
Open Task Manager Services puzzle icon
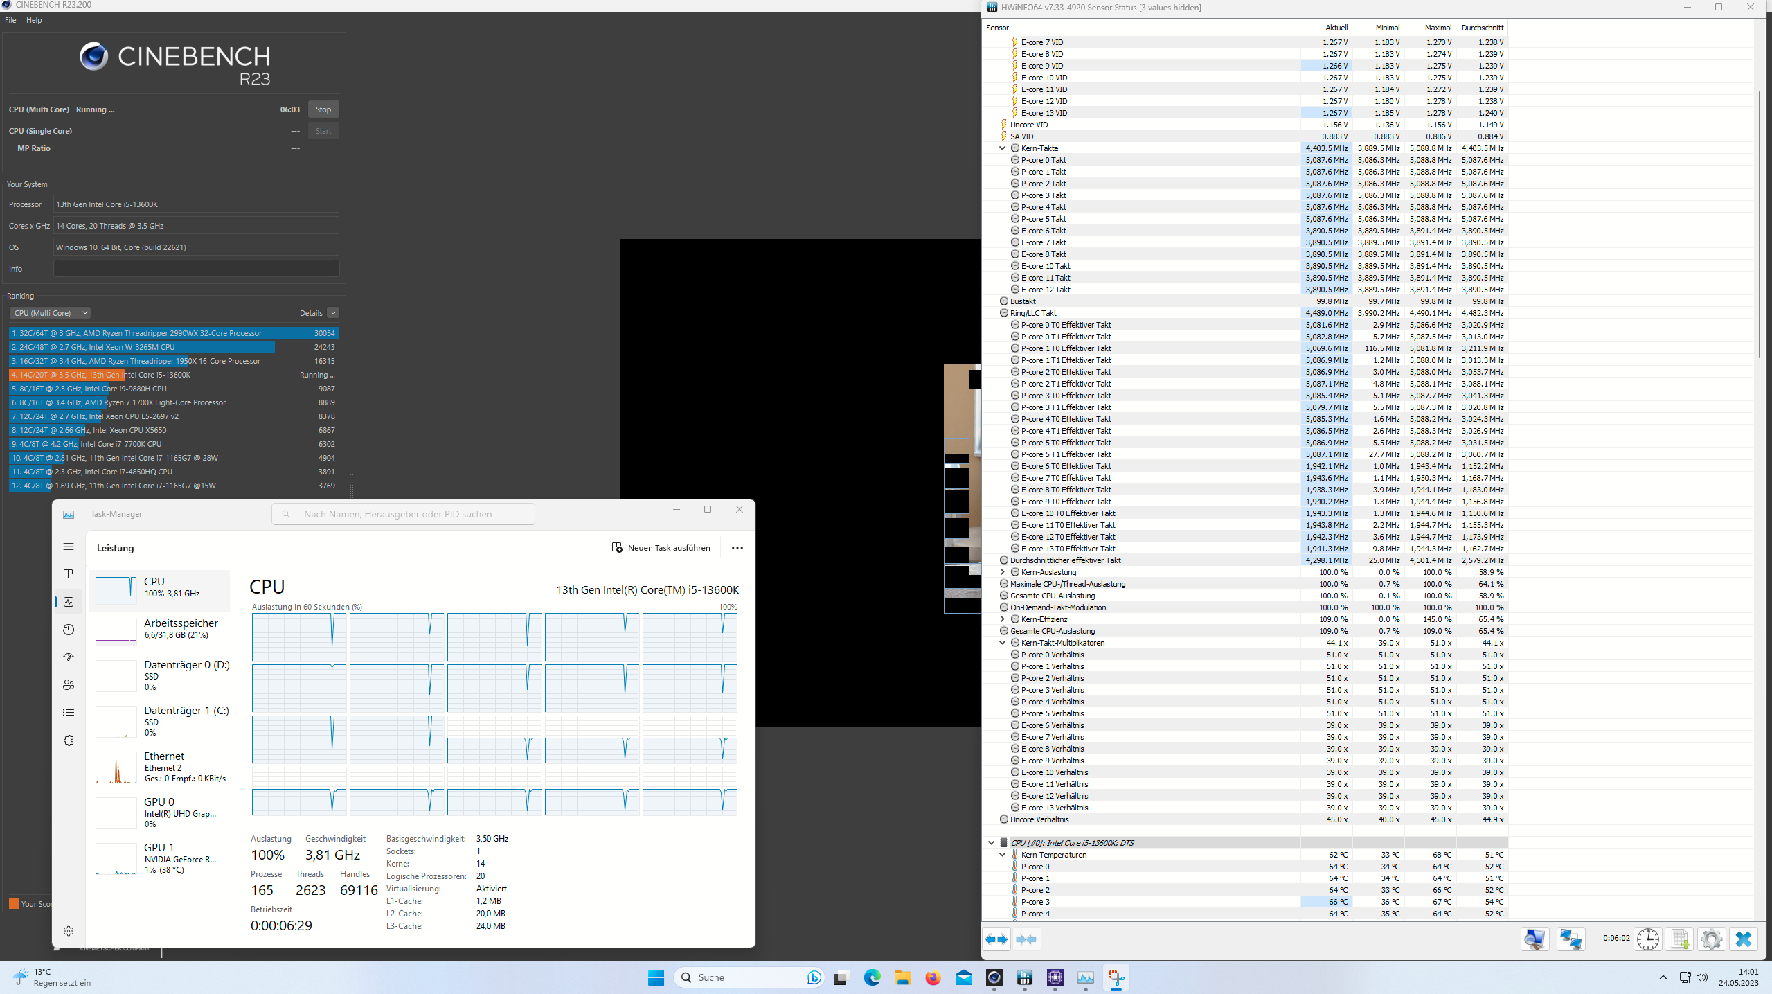(x=69, y=740)
